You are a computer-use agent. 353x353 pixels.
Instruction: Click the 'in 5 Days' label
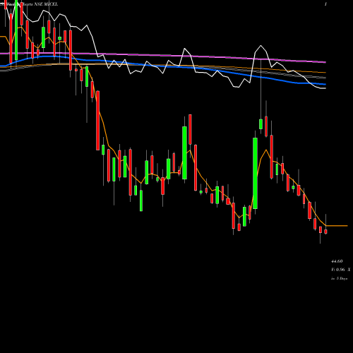339,279
